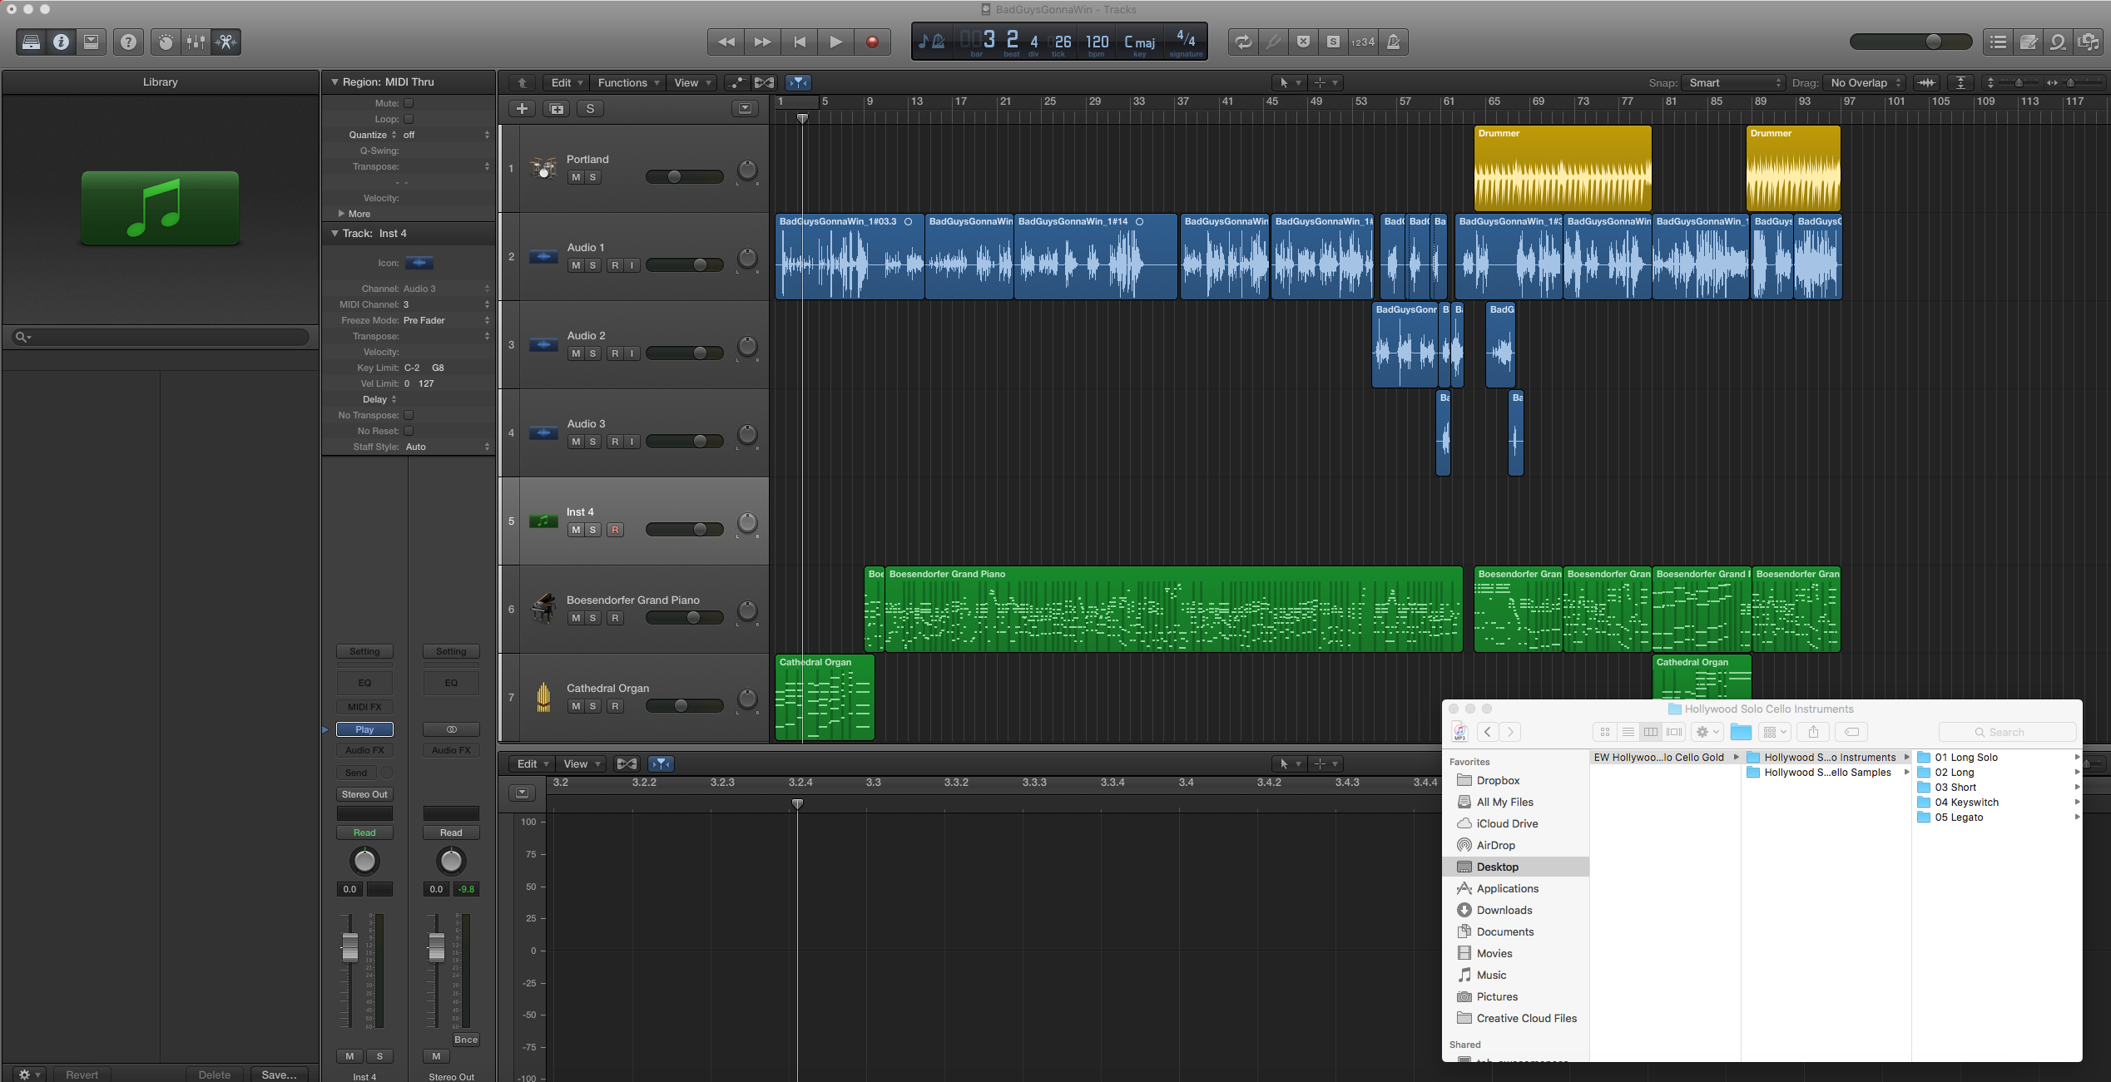The width and height of the screenshot is (2111, 1082).
Task: Select the Cathedral Organ track icon
Action: point(543,697)
